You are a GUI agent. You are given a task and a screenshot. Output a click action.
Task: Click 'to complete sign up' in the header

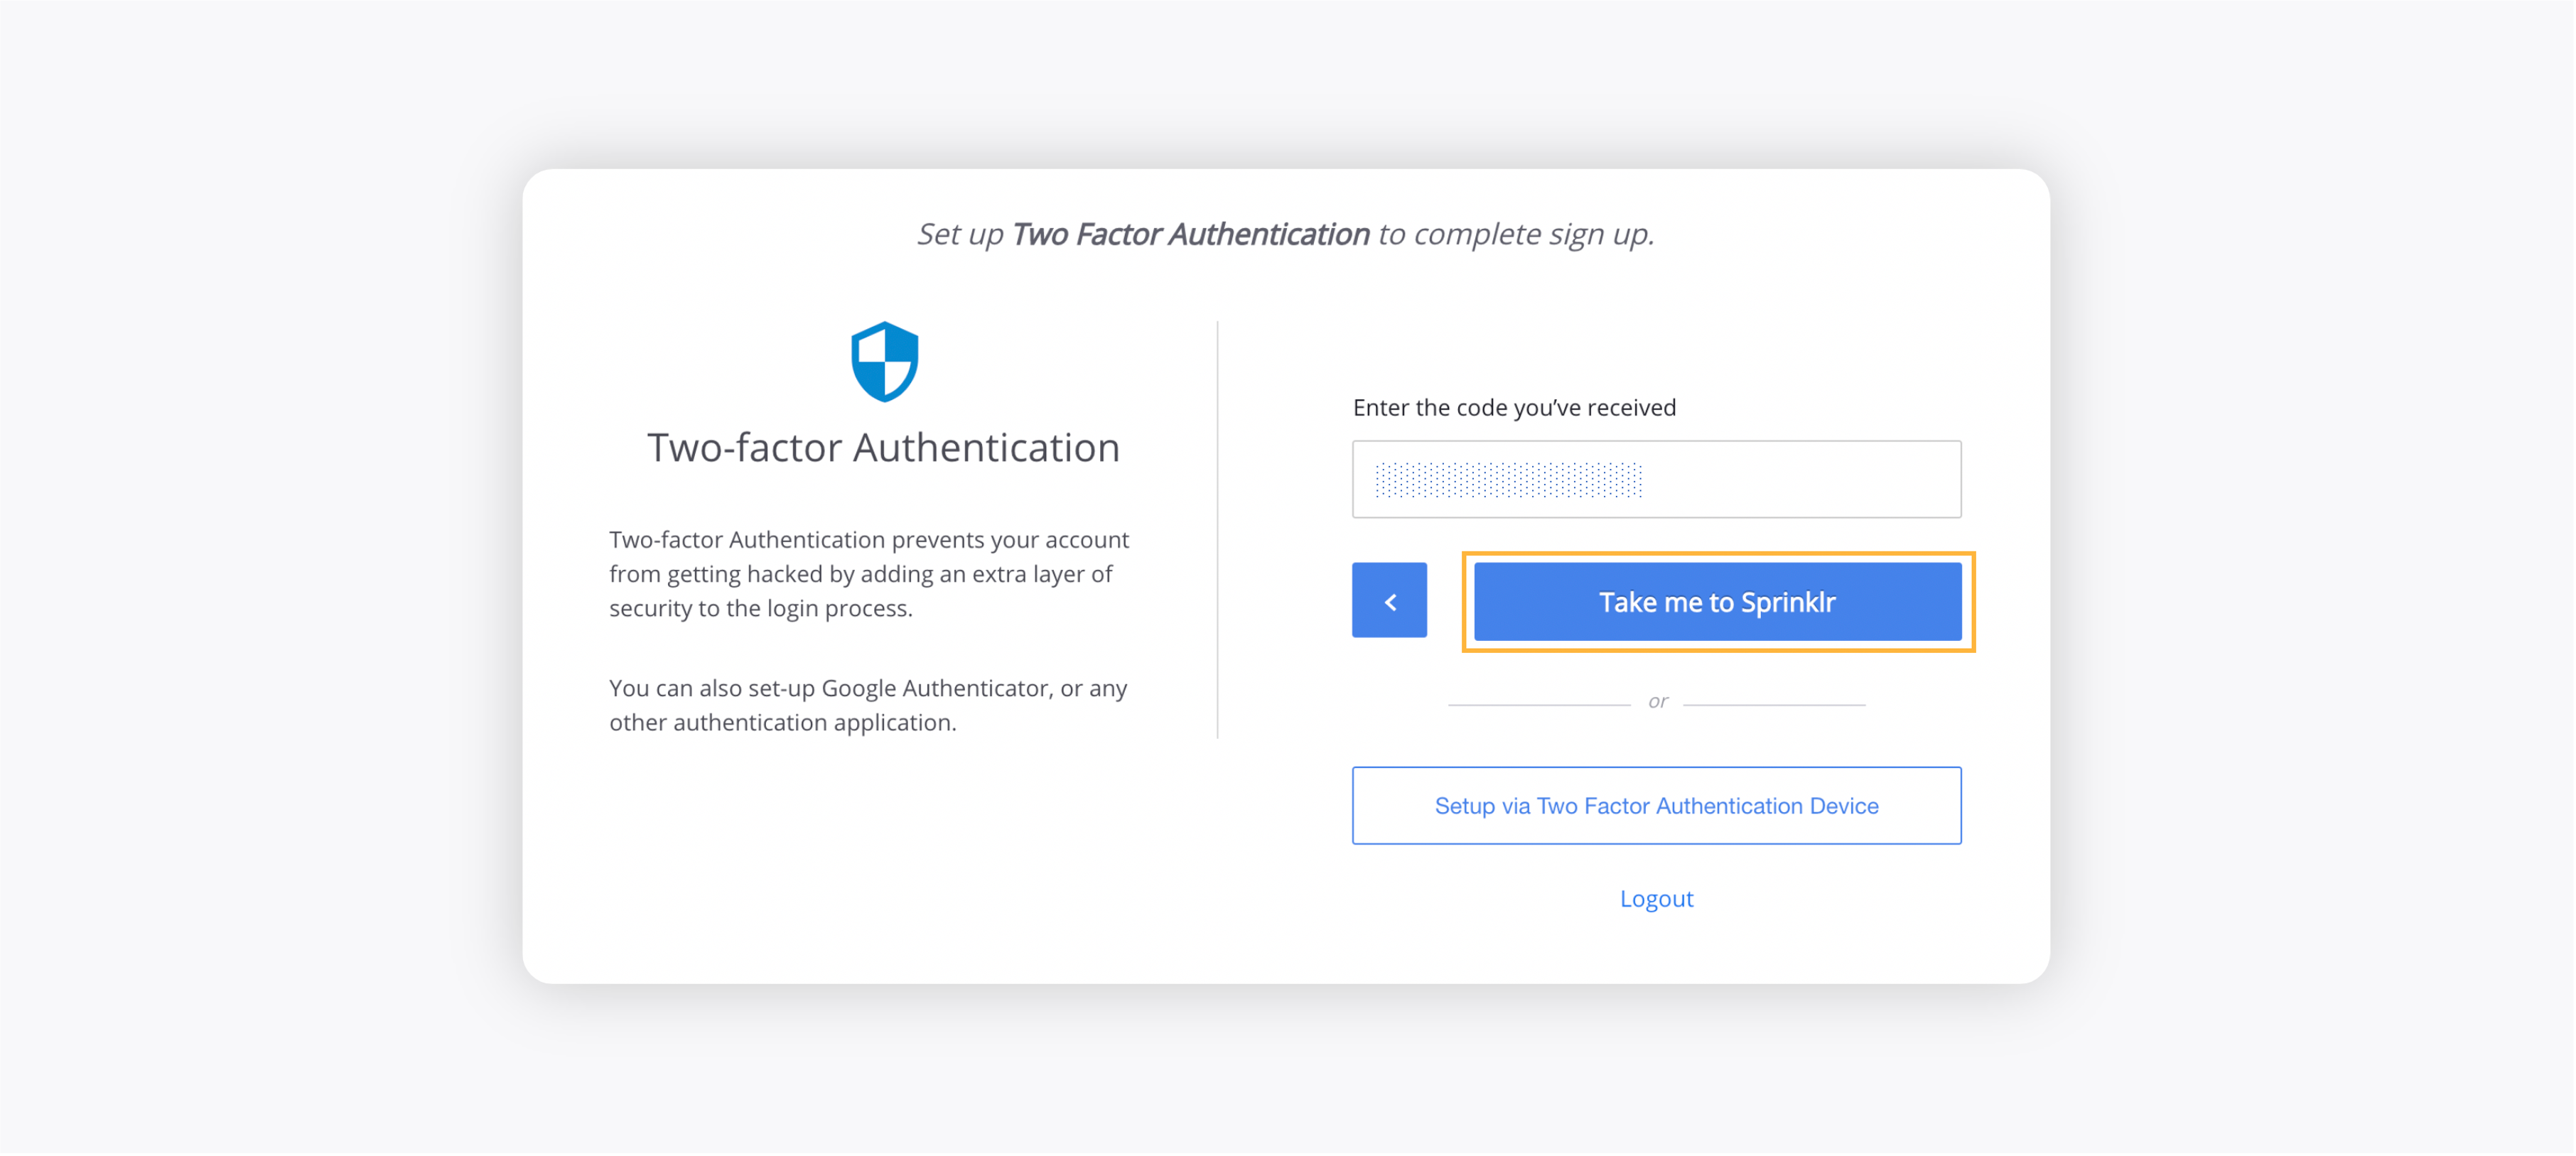[x=1516, y=234]
